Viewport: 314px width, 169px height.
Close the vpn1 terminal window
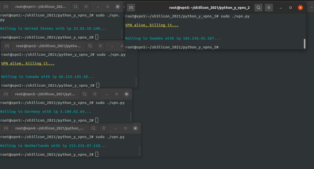point(117,7)
